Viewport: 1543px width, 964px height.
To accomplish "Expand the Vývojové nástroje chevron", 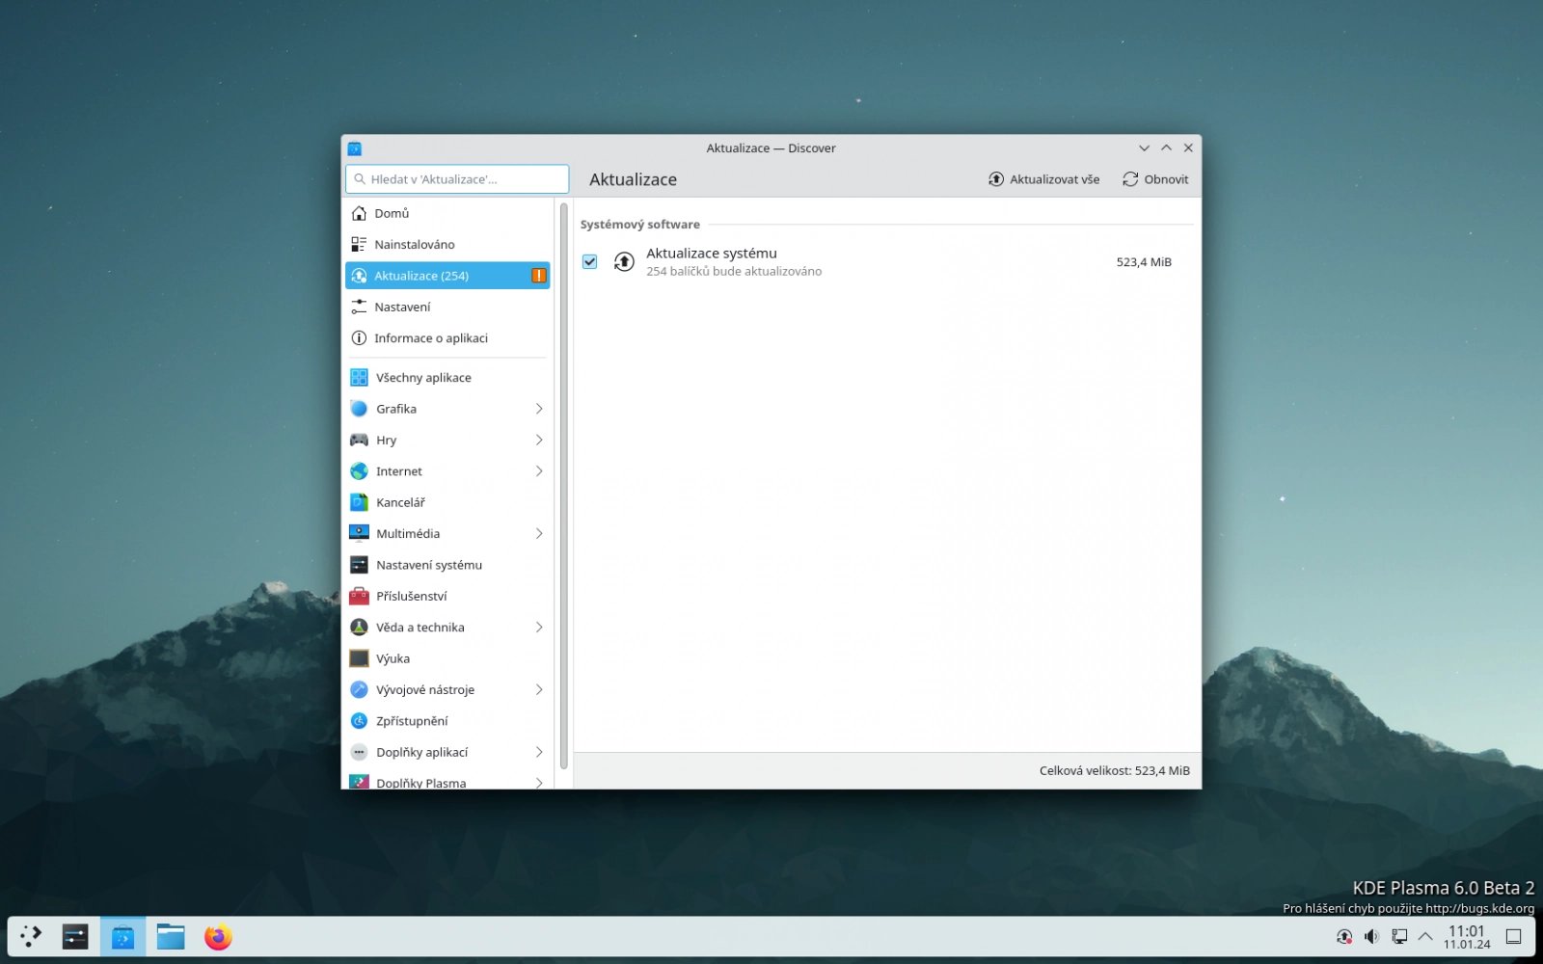I will coord(539,689).
